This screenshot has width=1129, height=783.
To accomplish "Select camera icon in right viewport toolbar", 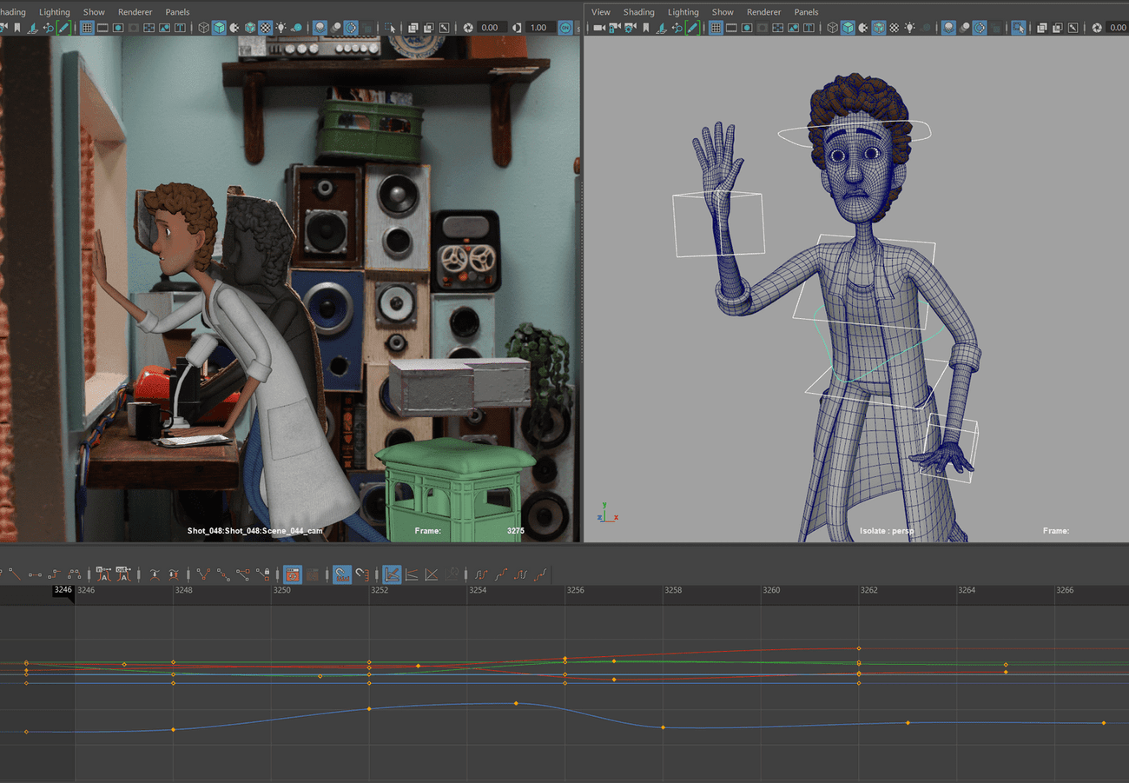I will point(598,28).
